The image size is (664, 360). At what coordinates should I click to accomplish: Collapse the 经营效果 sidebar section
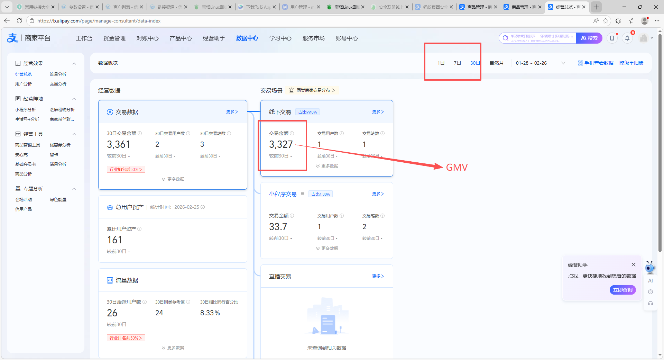[74, 63]
